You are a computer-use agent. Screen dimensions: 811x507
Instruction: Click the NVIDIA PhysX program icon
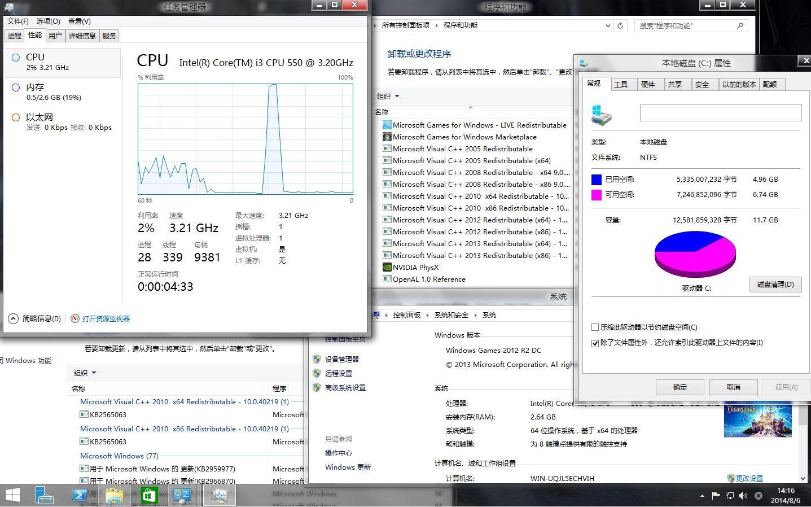coord(387,267)
